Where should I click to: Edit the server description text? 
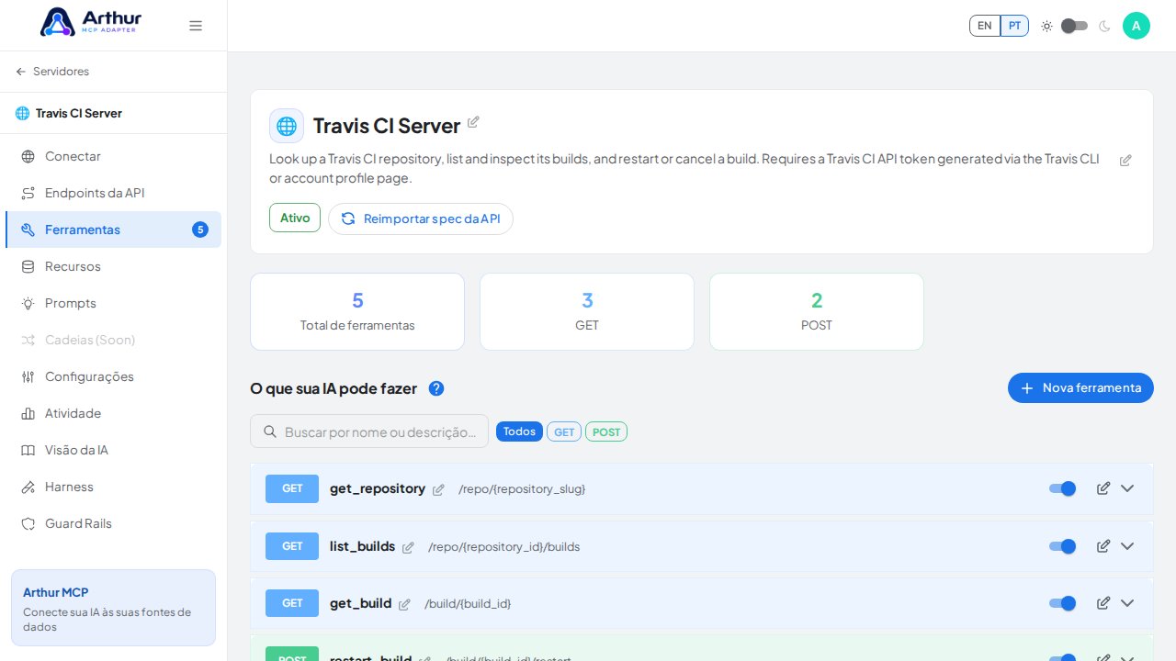(1125, 161)
